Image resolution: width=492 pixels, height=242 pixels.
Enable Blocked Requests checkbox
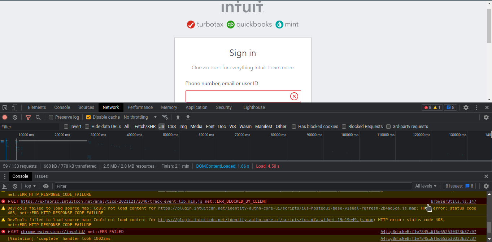[x=344, y=127]
